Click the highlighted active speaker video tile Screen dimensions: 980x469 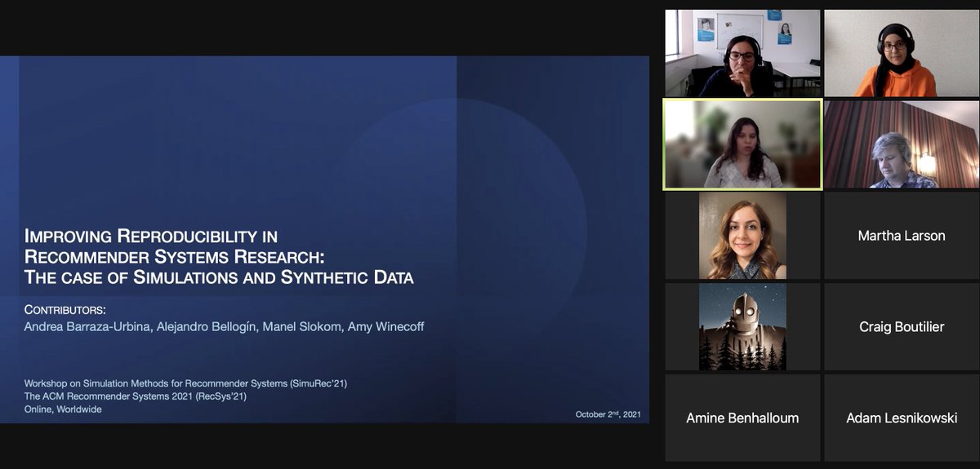click(742, 144)
